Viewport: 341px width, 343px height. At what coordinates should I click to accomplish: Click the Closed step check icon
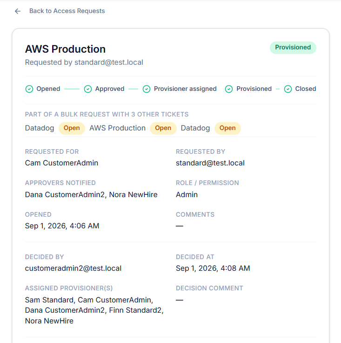288,89
